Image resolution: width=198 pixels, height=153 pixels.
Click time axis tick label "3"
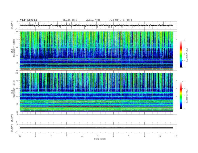[66, 136]
